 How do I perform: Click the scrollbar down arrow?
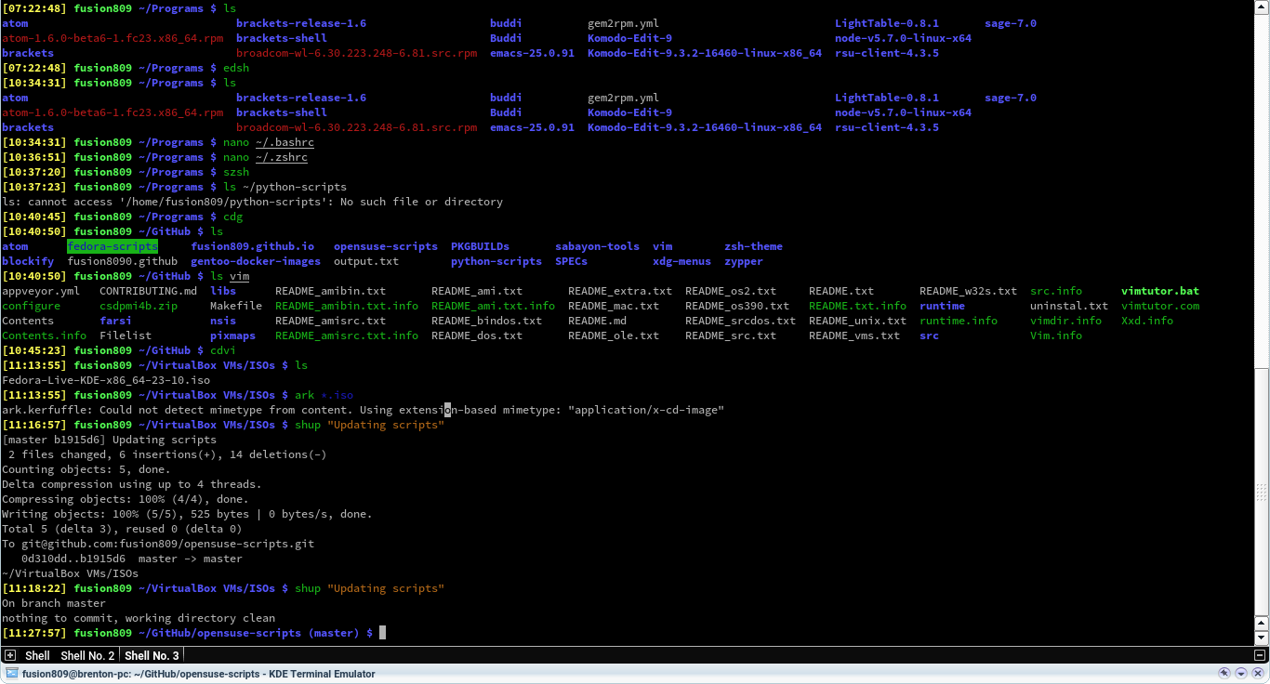coord(1262,638)
